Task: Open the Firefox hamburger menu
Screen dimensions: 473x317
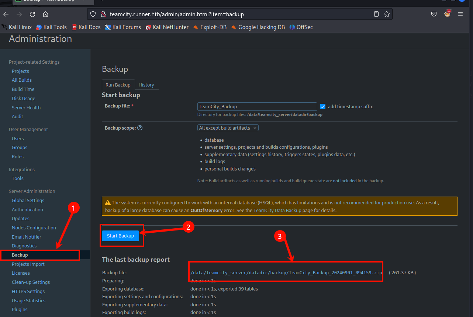Action: point(460,14)
